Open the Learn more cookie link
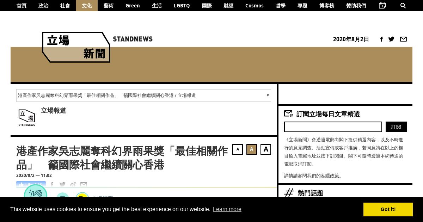Image resolution: width=423 pixels, height=222 pixels. [x=227, y=209]
